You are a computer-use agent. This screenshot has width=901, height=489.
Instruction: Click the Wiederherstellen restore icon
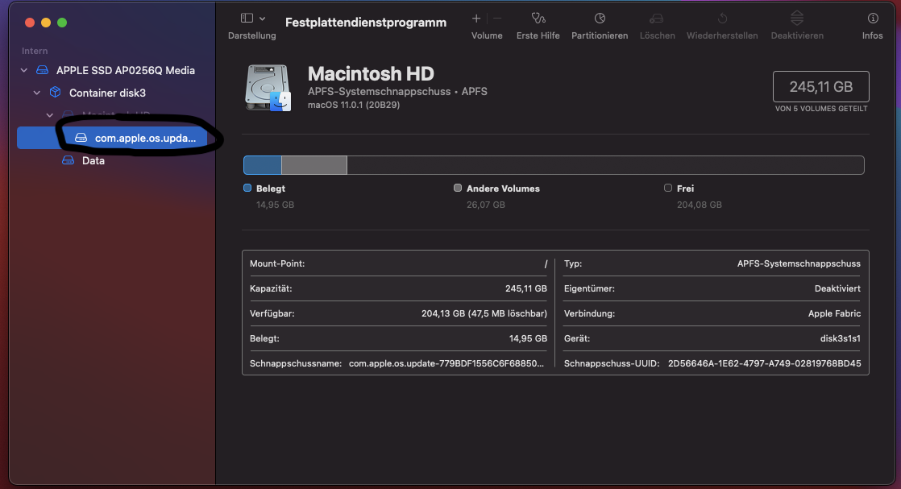[x=722, y=19]
